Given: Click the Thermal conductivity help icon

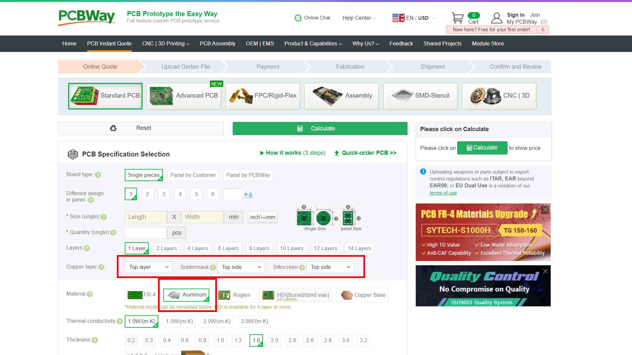Looking at the screenshot, I should pos(120,321).
